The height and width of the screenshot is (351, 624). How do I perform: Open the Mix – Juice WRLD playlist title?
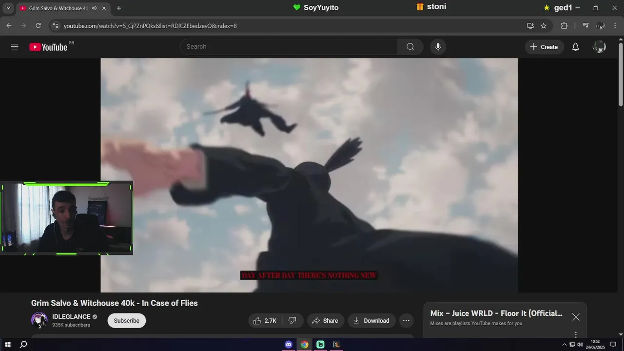coord(496,313)
